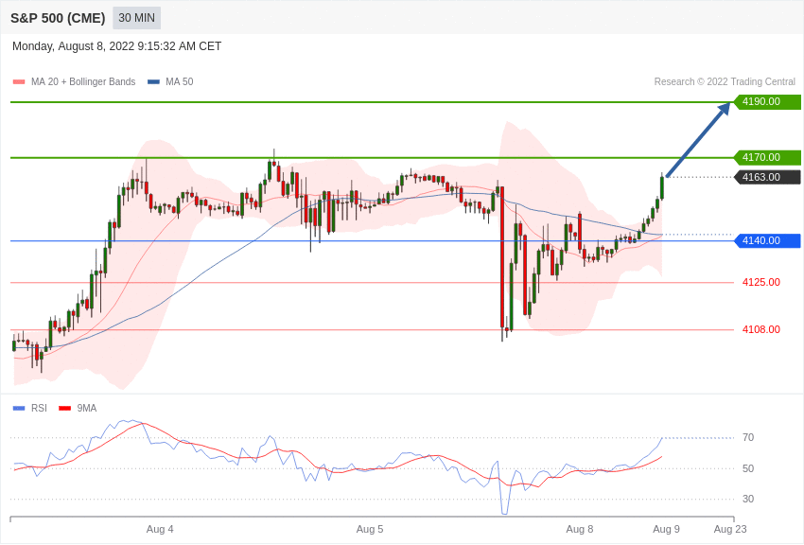
Task: Click the RSI 70 level label
Action: click(x=748, y=438)
